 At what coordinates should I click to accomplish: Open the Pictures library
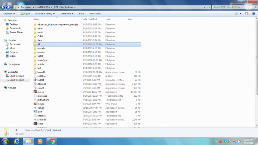pyautogui.click(x=13, y=52)
